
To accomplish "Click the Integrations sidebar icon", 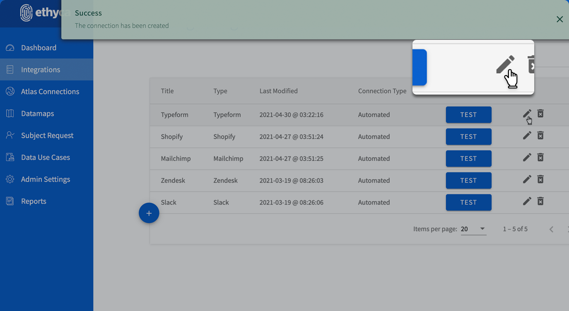I will click(10, 70).
